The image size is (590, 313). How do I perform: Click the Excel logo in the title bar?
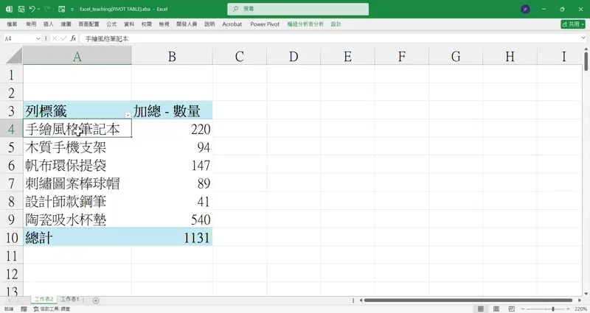(9, 9)
